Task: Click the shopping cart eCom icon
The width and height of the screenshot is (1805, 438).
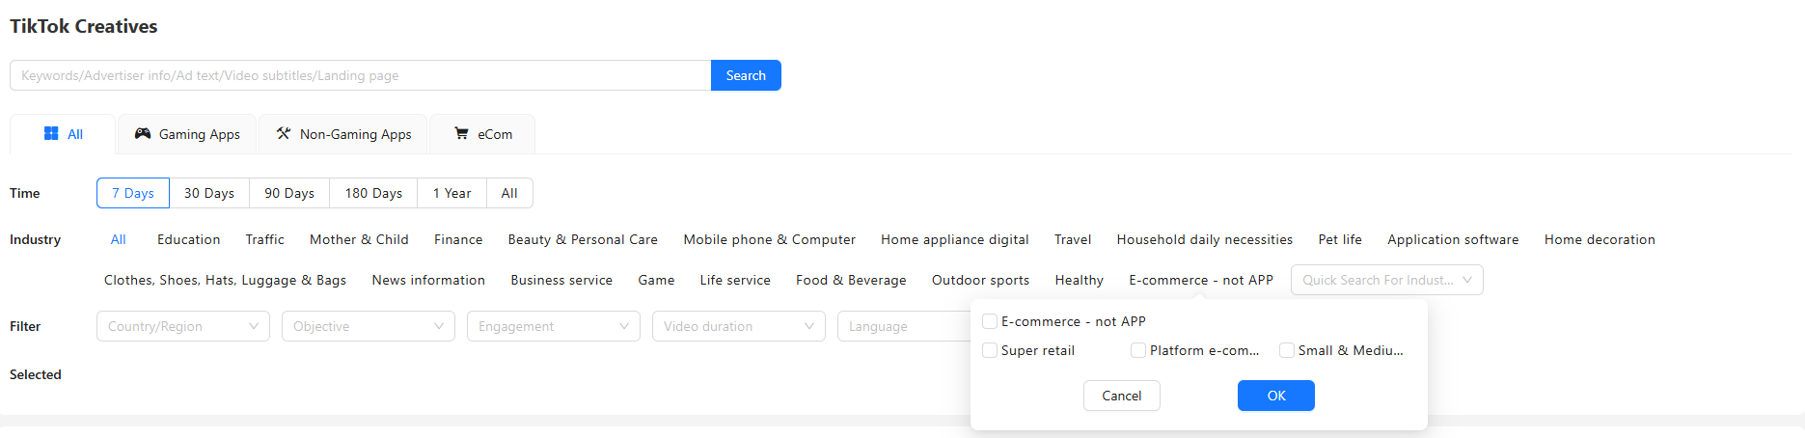Action: coord(461,134)
